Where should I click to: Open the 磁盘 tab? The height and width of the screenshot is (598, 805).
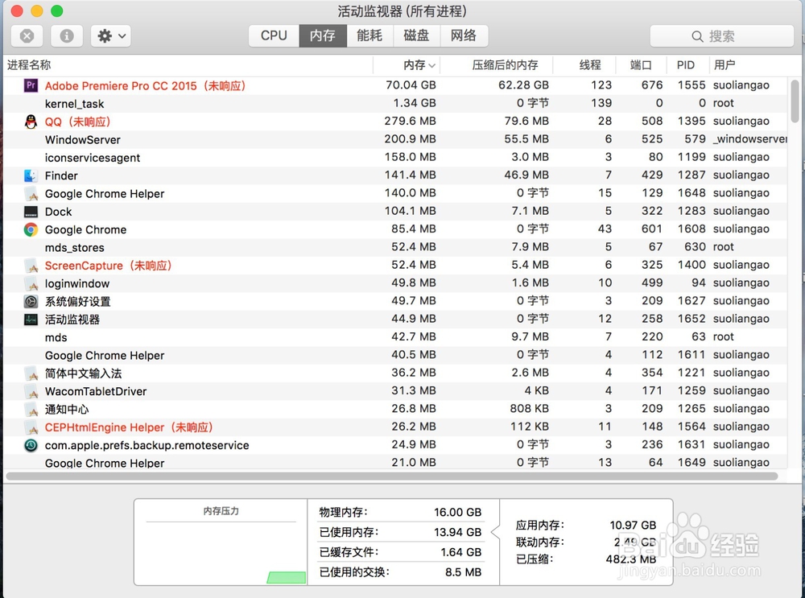pos(416,35)
